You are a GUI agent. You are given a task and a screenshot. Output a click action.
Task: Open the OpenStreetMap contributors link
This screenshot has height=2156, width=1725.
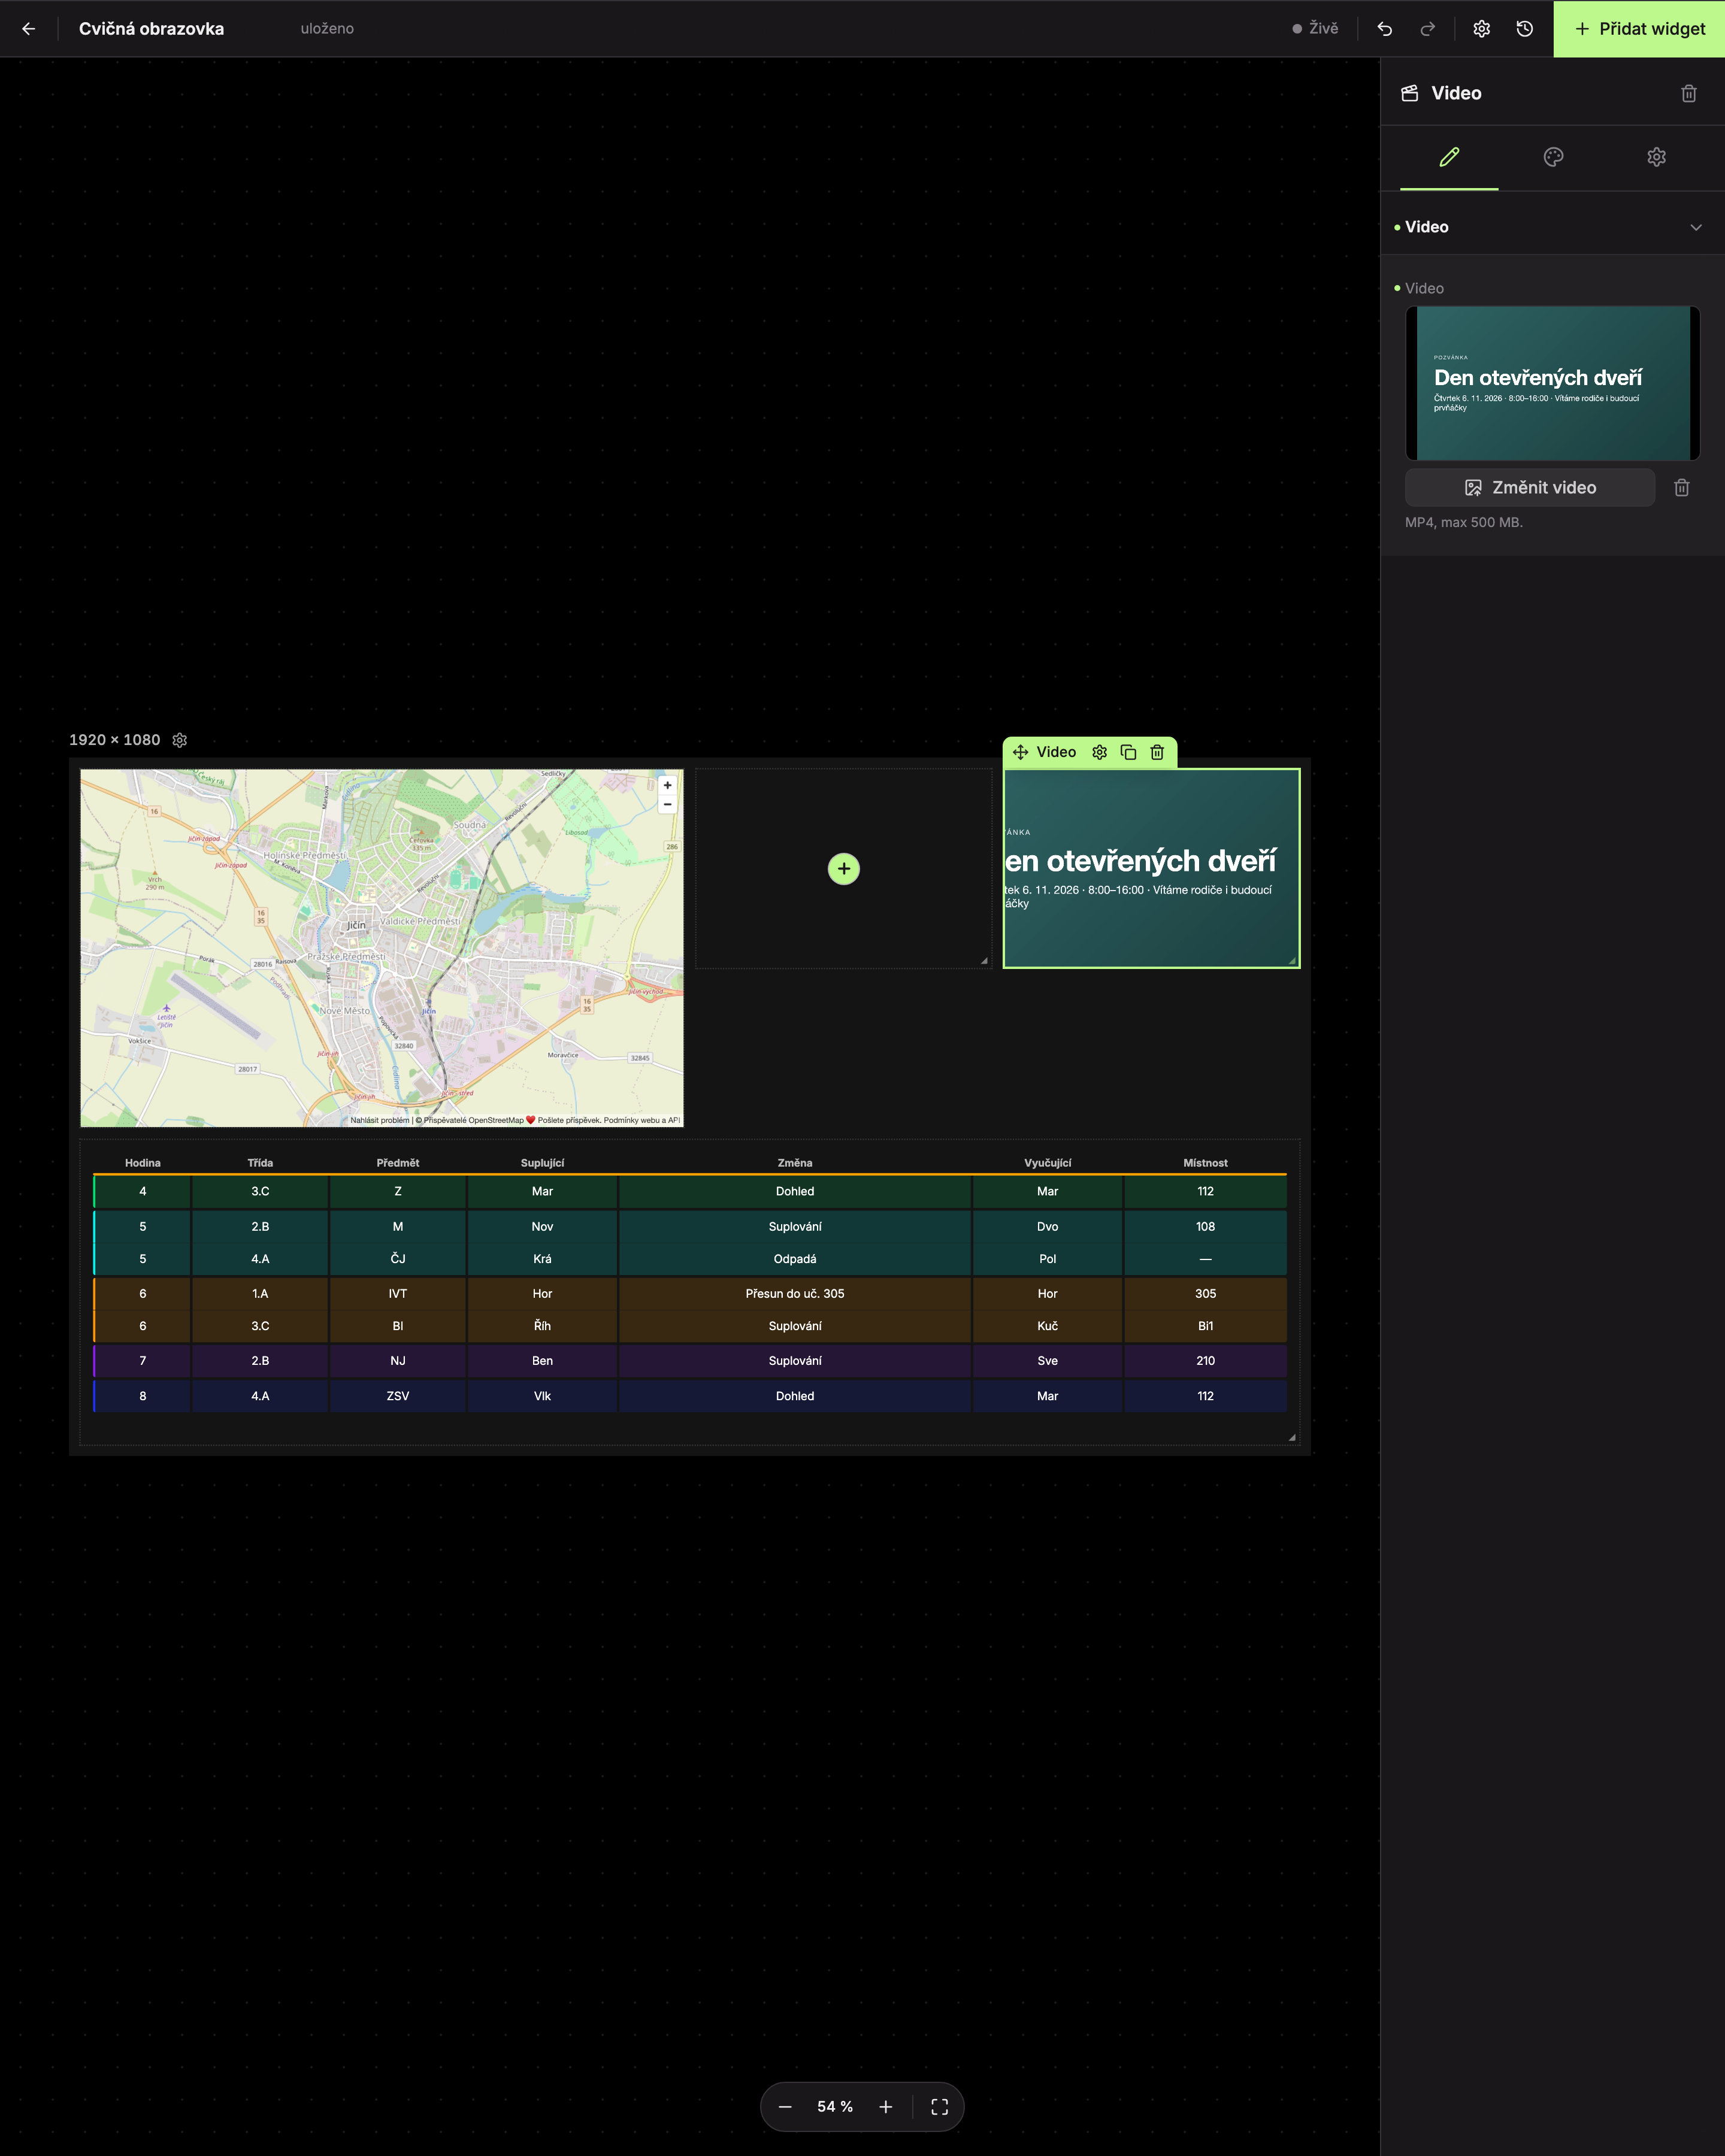pyautogui.click(x=474, y=1120)
